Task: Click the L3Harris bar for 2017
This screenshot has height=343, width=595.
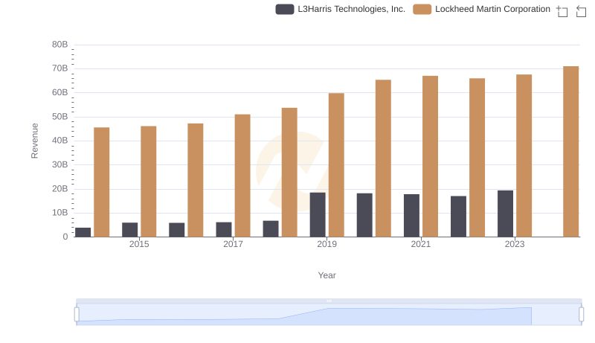Action: coord(224,230)
